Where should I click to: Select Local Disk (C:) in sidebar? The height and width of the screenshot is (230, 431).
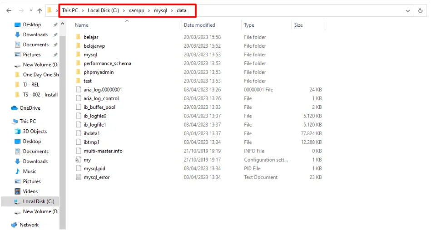(x=39, y=201)
